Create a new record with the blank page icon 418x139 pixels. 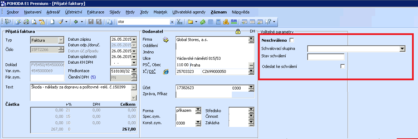52,22
